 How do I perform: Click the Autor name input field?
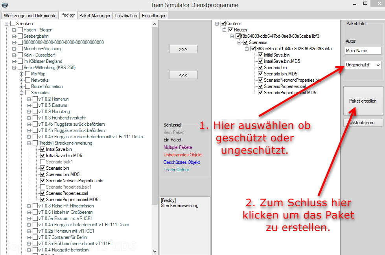point(363,51)
